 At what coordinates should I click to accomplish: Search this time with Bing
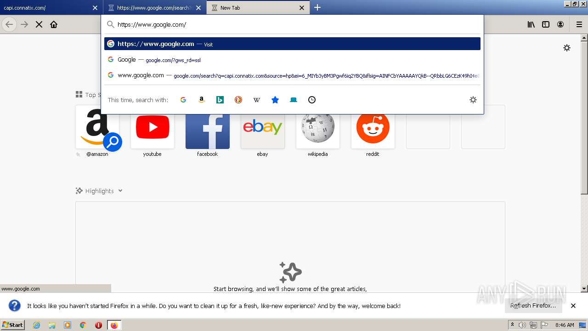220,100
